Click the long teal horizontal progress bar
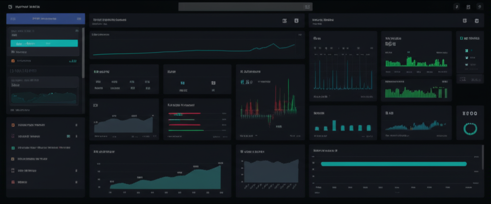 click(393, 164)
